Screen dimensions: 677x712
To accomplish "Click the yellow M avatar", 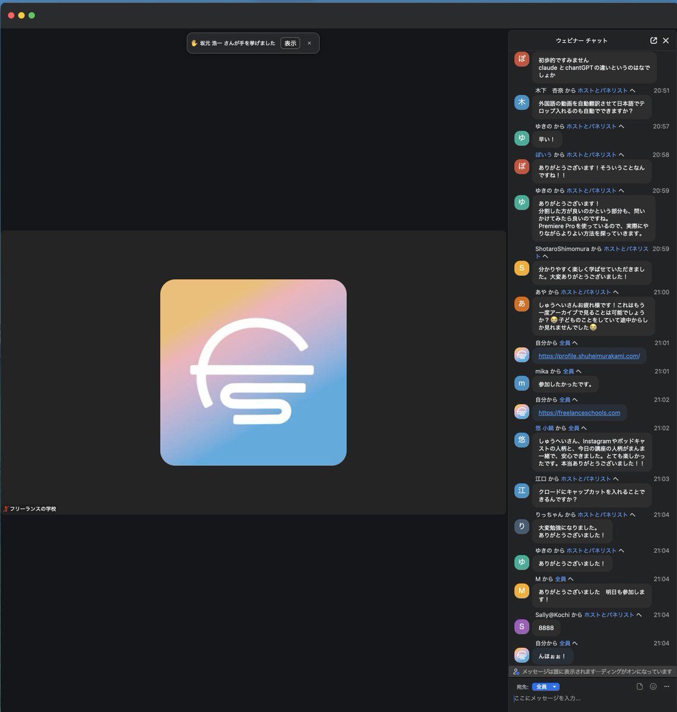I will 521,591.
